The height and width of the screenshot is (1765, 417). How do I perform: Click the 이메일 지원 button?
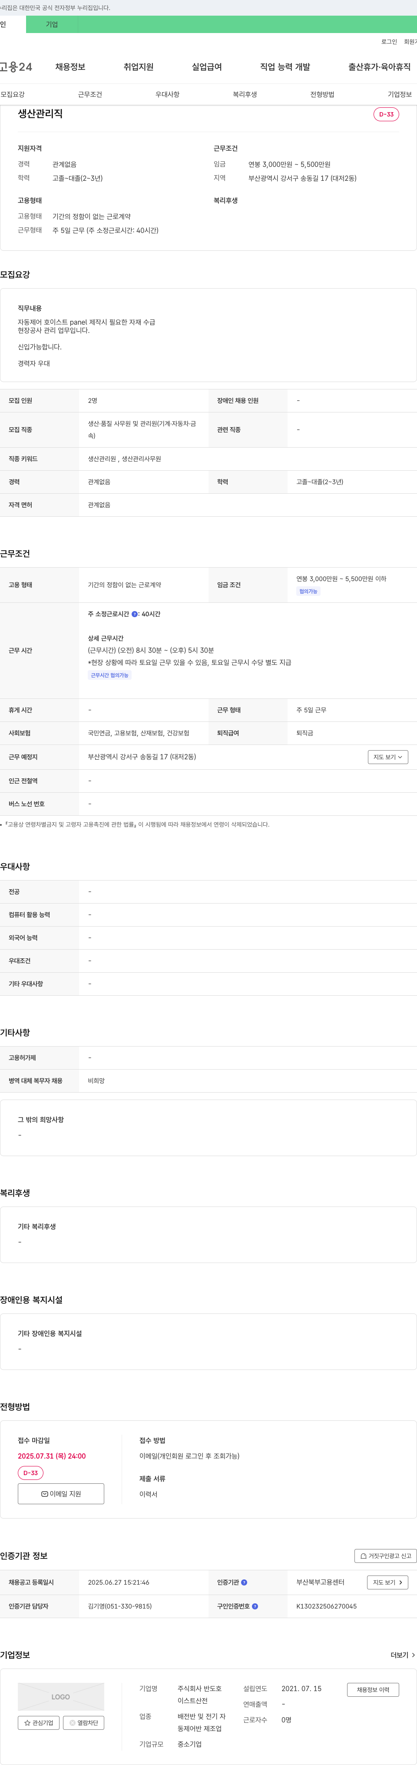coord(61,1494)
